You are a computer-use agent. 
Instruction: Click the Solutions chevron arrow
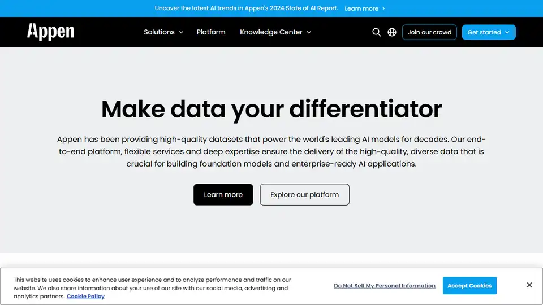181,32
